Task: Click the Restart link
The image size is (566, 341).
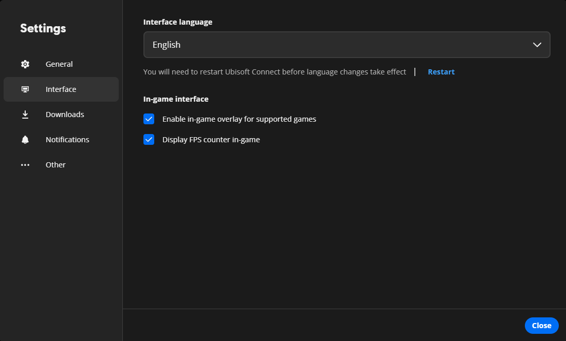Action: coord(441,71)
